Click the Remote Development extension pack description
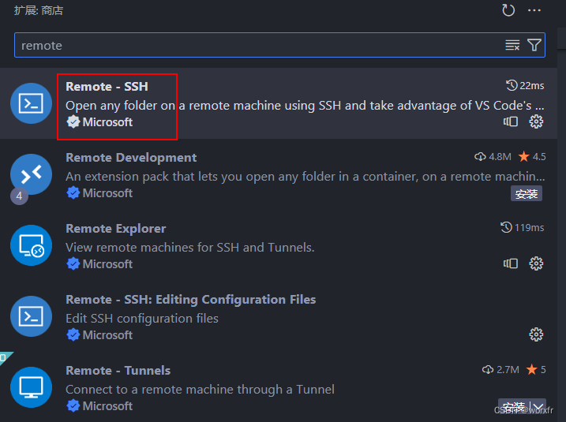Image resolution: width=566 pixels, height=422 pixels. pyautogui.click(x=305, y=177)
